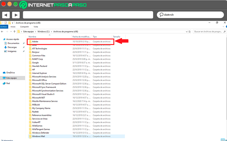Click the magnifier icon in Explorer search
This screenshot has height=141, width=227.
(224, 32)
